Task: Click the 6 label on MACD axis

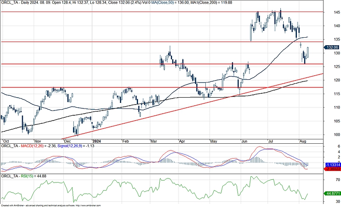Action: tap(339, 147)
